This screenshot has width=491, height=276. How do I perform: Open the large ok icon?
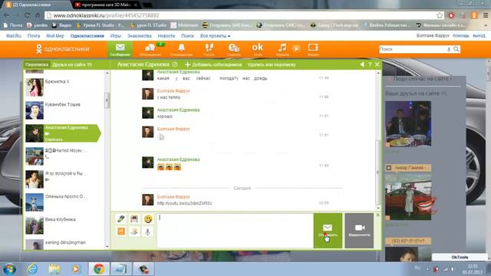[x=258, y=49]
